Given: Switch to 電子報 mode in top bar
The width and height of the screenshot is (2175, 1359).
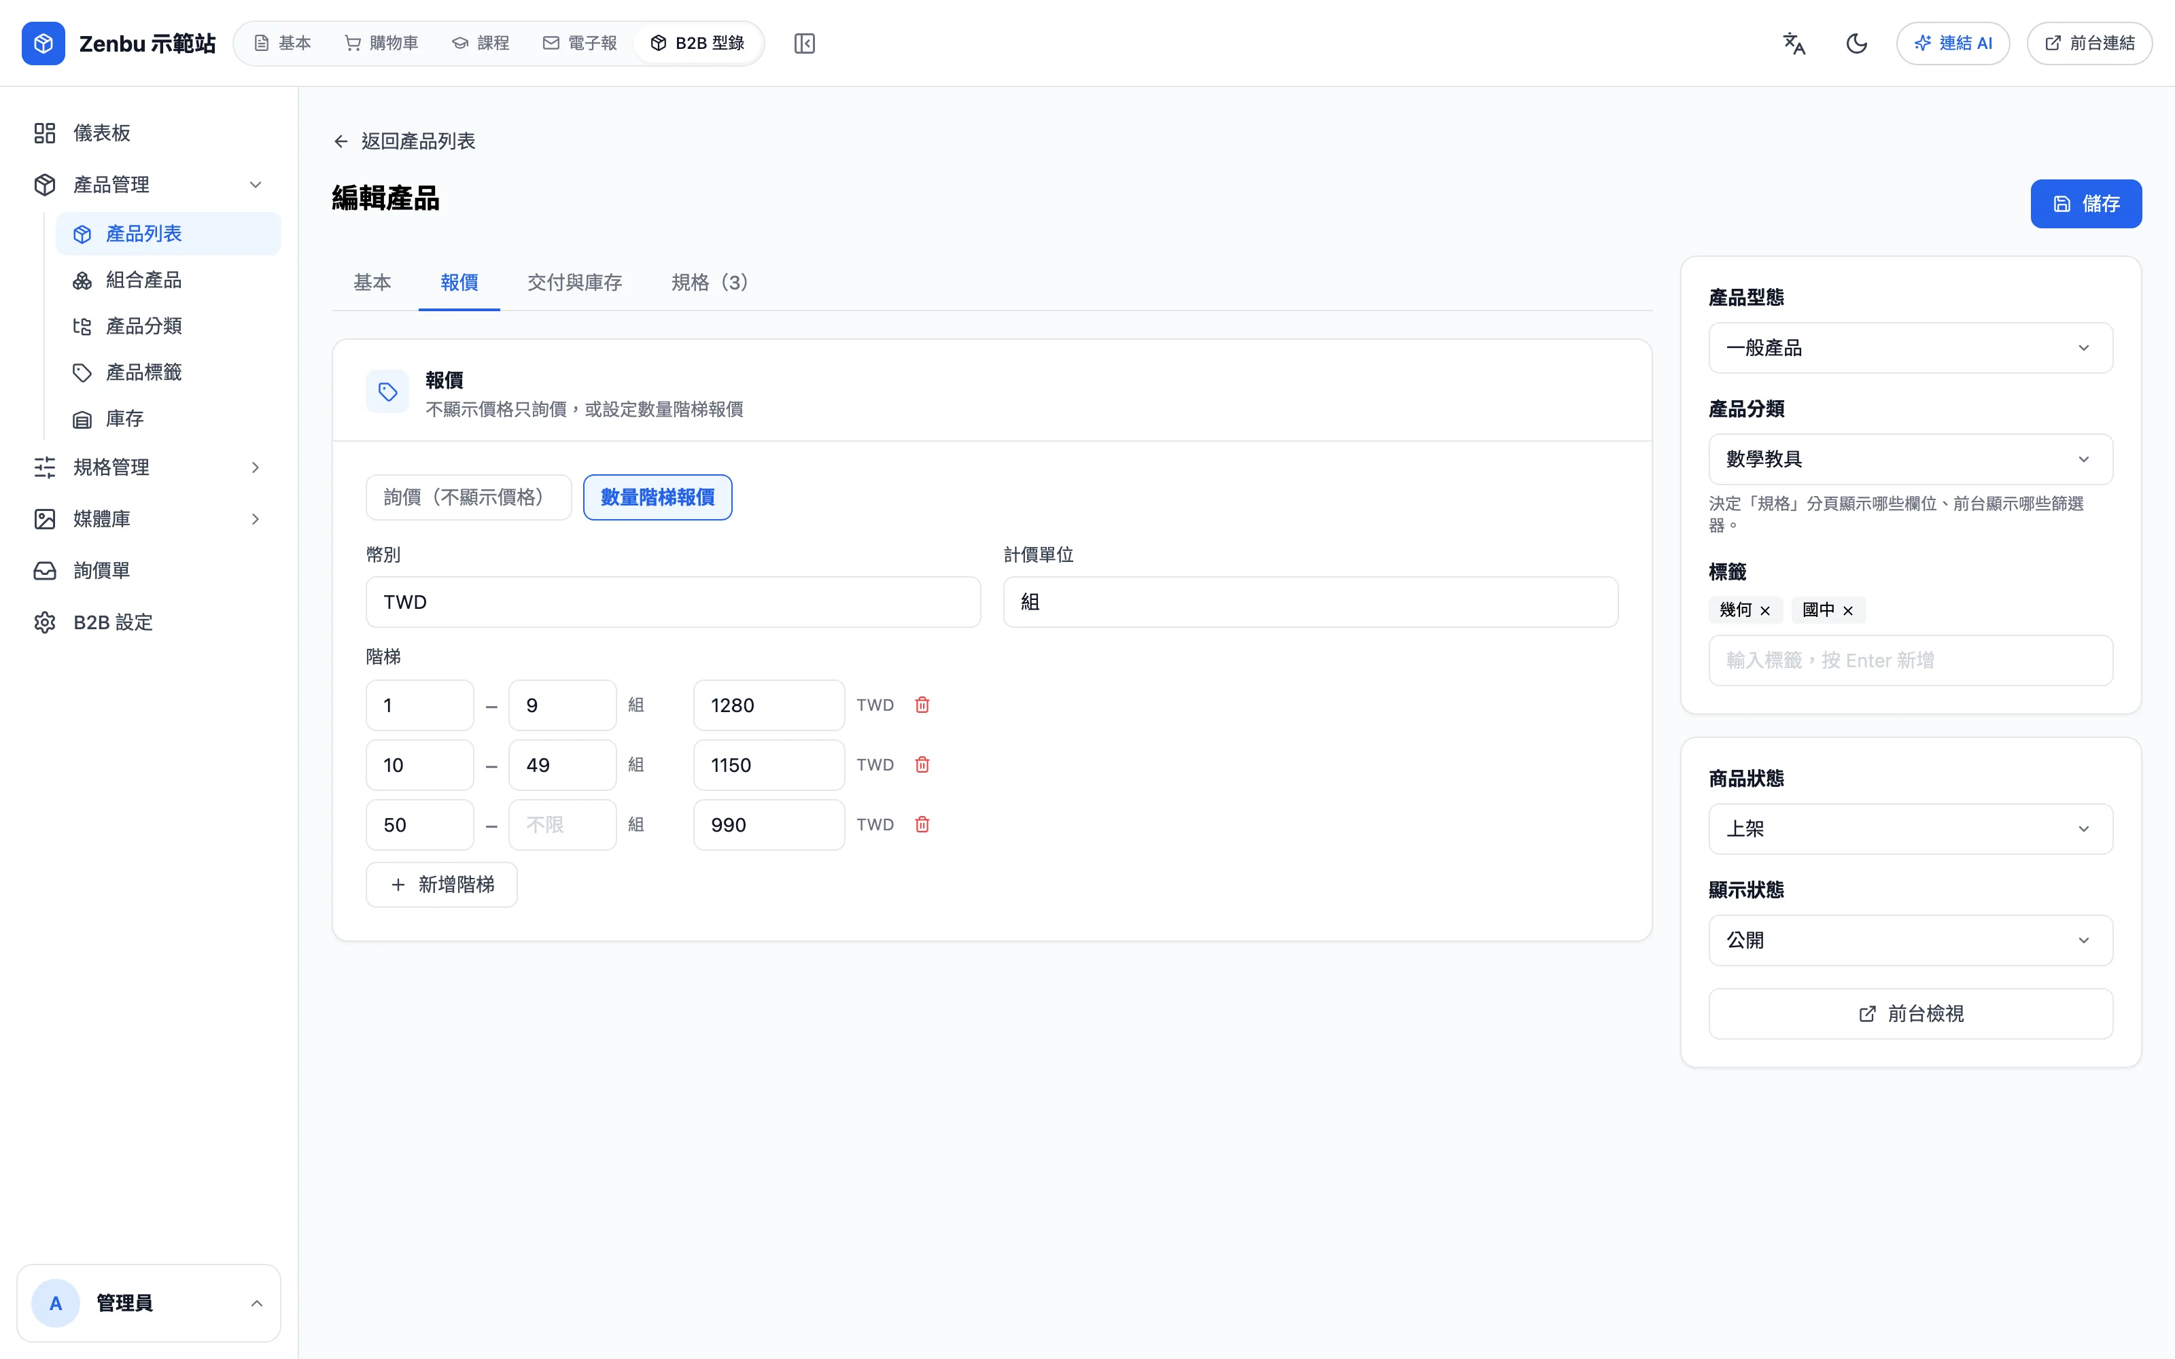Looking at the screenshot, I should 580,43.
